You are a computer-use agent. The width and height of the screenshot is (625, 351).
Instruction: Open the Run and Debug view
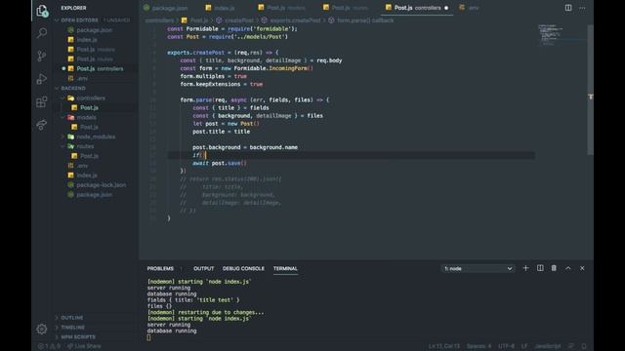click(x=42, y=79)
